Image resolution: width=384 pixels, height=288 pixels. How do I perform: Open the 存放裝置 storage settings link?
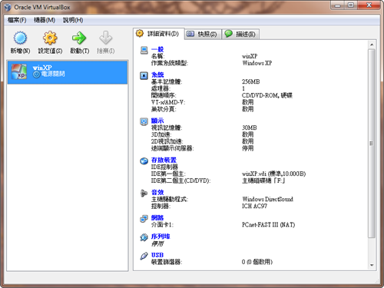[164, 160]
